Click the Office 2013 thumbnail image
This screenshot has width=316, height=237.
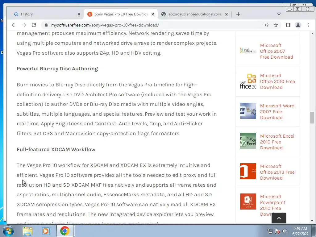point(248,171)
